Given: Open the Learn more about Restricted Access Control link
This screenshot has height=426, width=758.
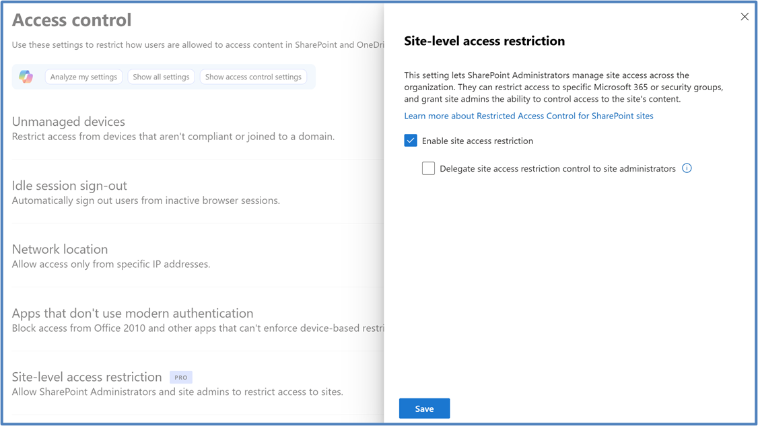Looking at the screenshot, I should pos(528,116).
